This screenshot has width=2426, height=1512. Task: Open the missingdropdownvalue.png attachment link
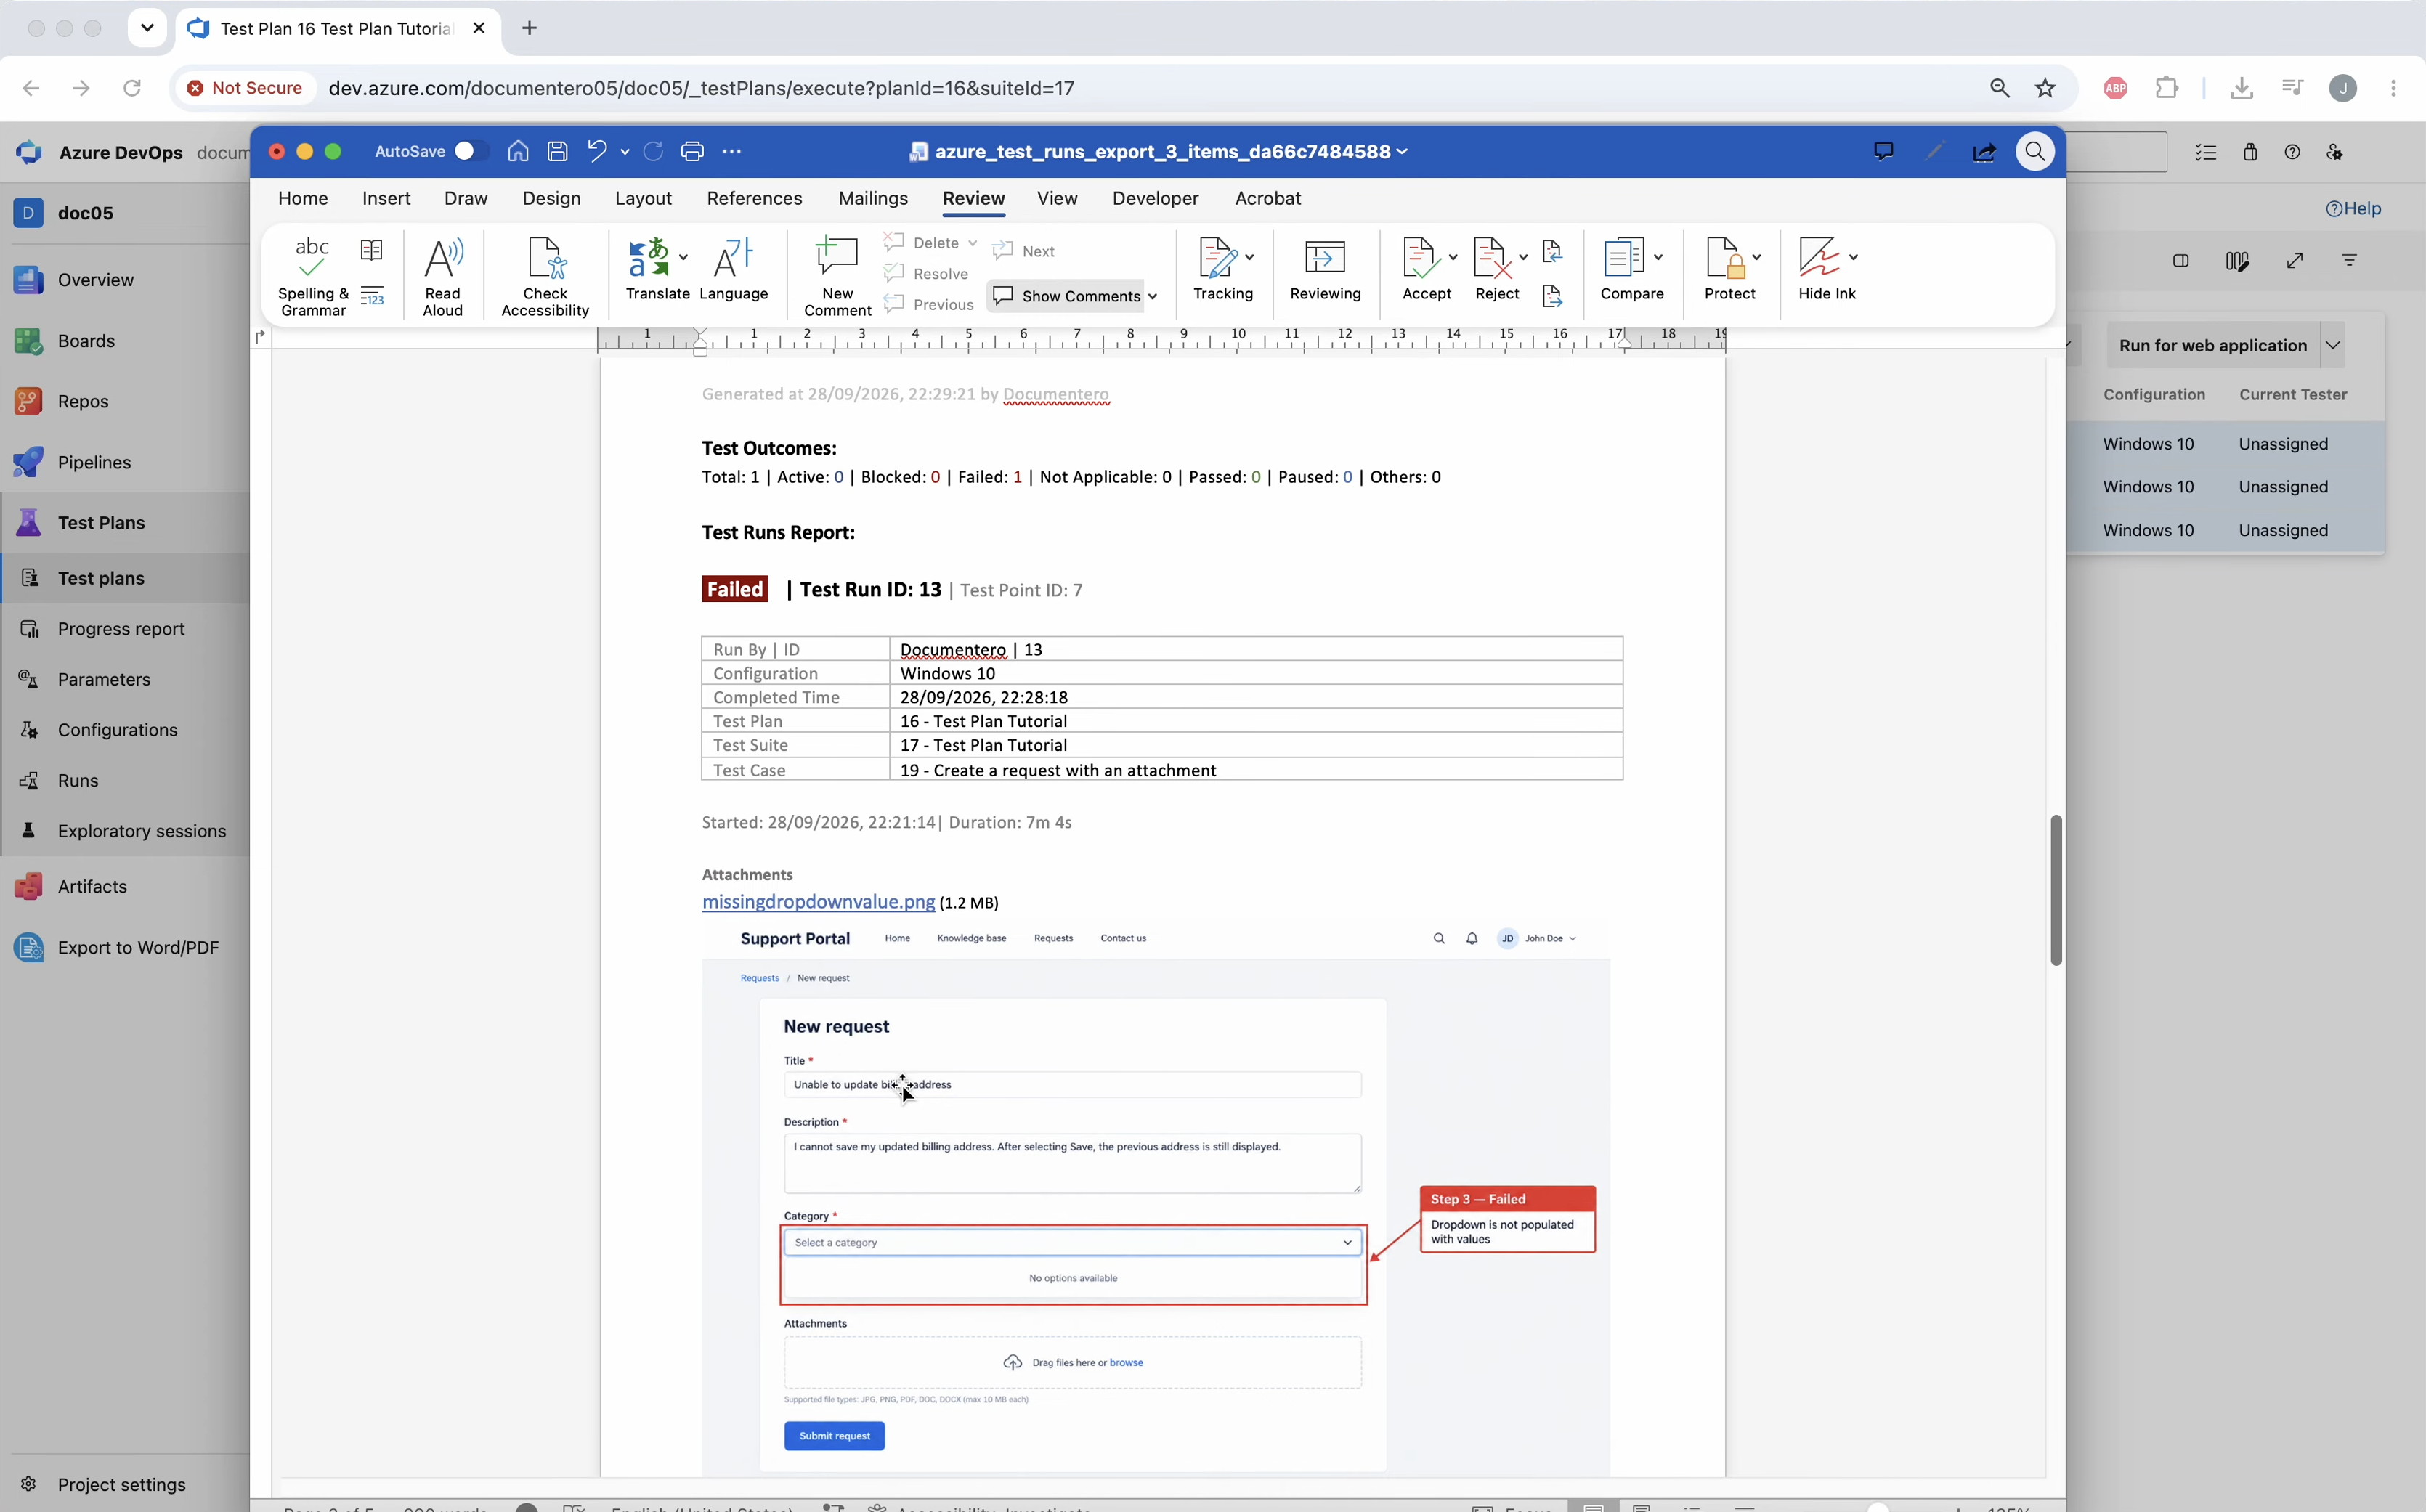(818, 901)
